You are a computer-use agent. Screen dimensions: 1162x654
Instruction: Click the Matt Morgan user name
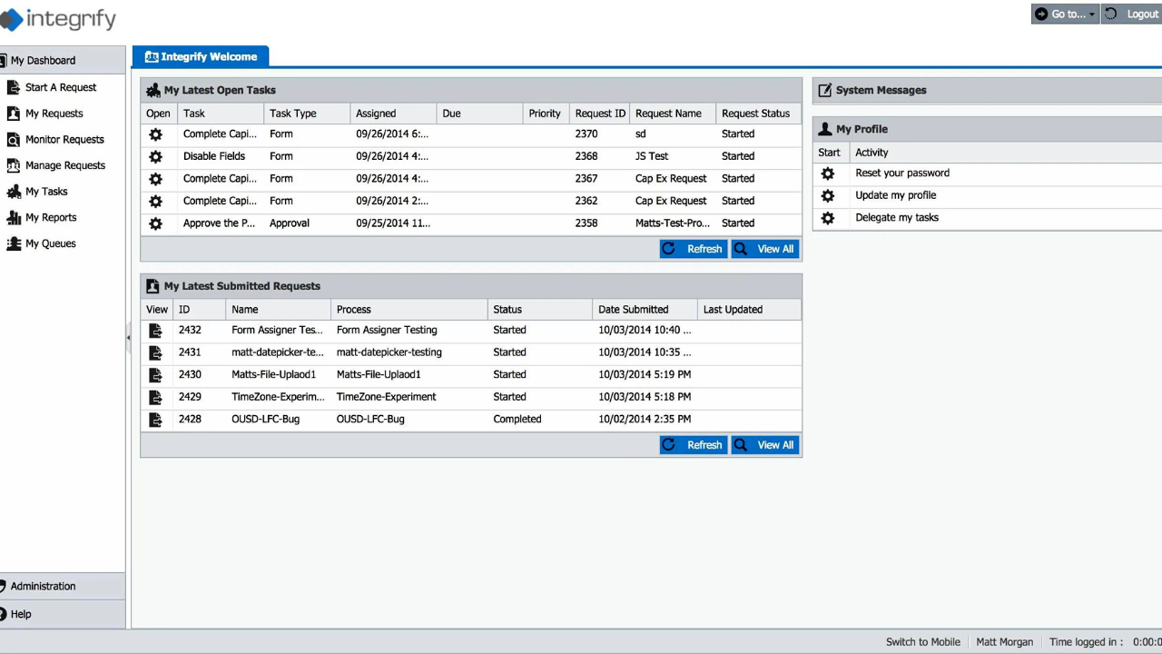pyautogui.click(x=1004, y=642)
